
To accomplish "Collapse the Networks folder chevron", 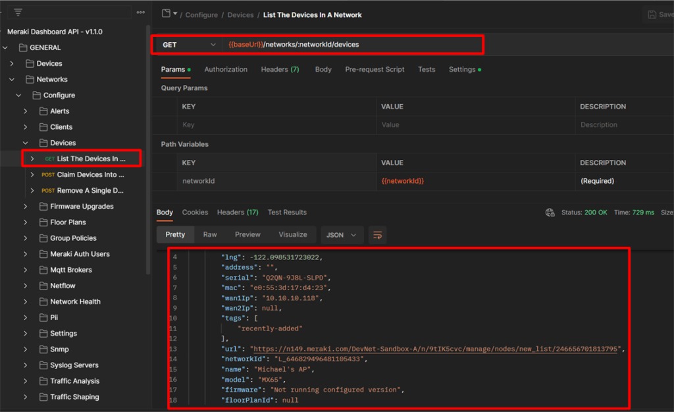I will click(x=12, y=80).
